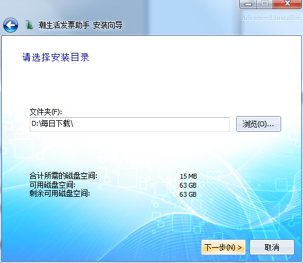The width and height of the screenshot is (303, 263).
Task: Click the 请选择安装目录 heading
Action: pyautogui.click(x=56, y=57)
